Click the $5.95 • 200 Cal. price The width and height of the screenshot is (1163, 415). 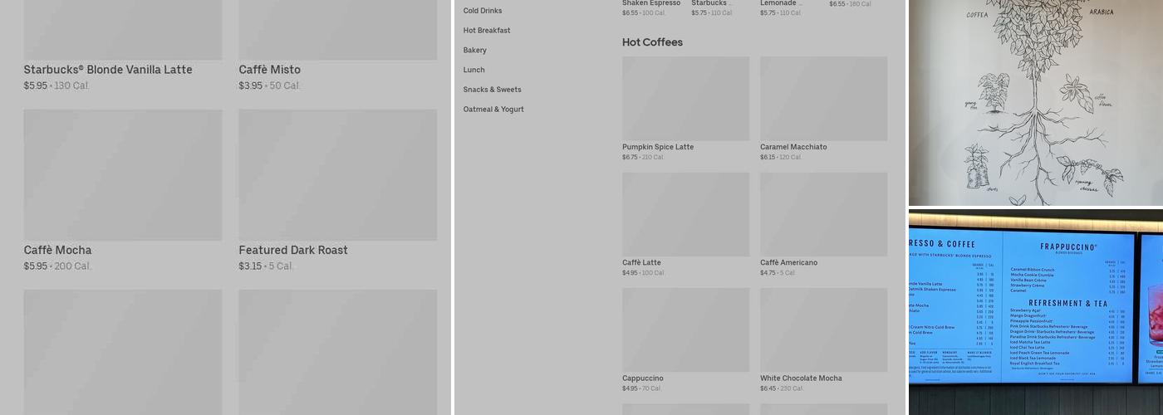(57, 266)
